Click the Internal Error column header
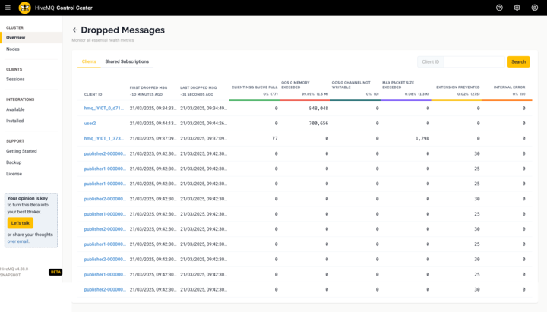 [509, 87]
